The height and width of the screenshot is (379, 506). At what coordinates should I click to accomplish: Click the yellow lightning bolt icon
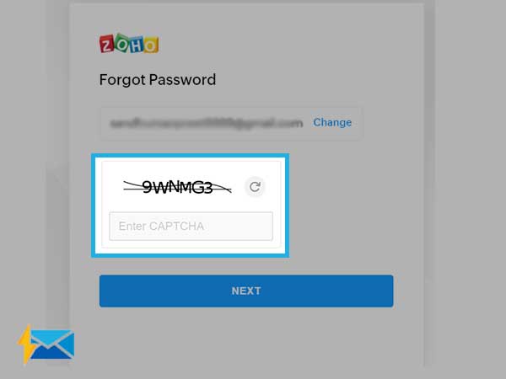click(26, 344)
